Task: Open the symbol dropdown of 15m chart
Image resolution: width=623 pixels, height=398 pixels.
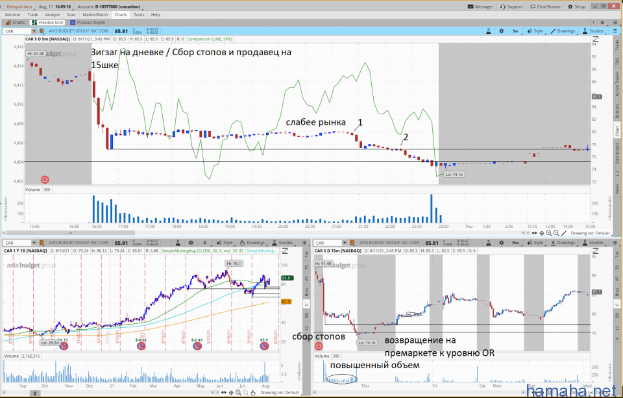Action: [345, 243]
